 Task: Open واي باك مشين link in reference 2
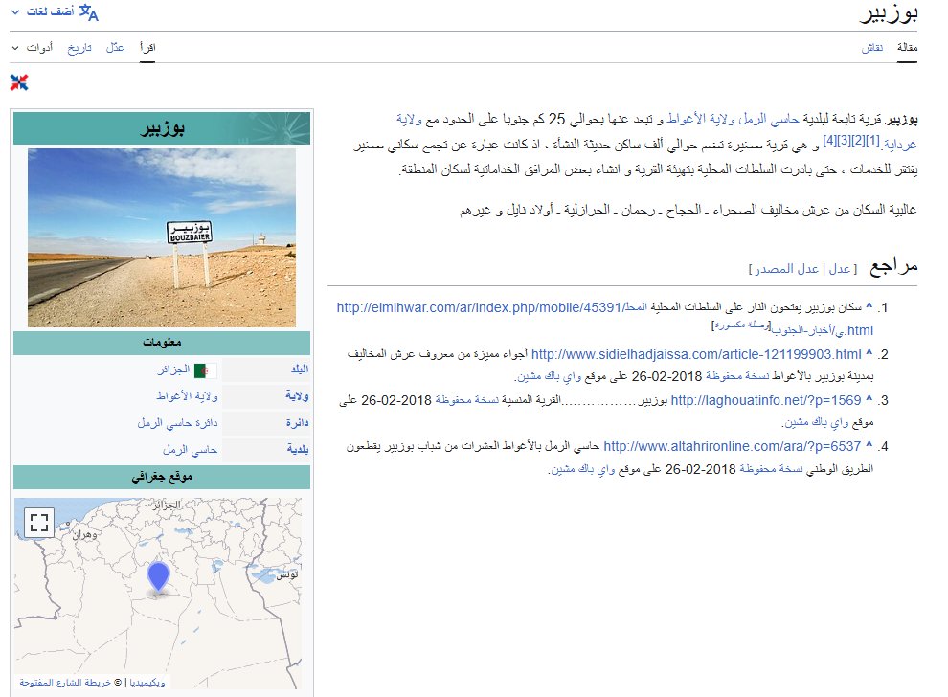549,376
